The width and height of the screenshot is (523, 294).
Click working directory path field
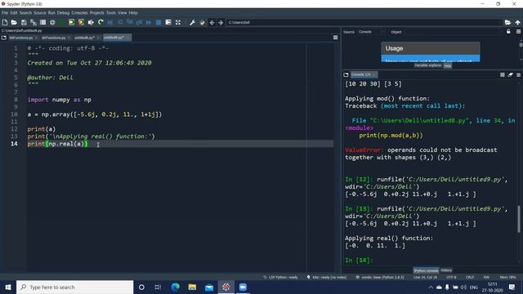364,22
